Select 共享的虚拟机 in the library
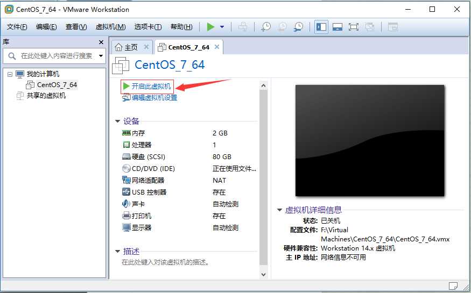Image resolution: width=471 pixels, height=293 pixels. click(46, 96)
